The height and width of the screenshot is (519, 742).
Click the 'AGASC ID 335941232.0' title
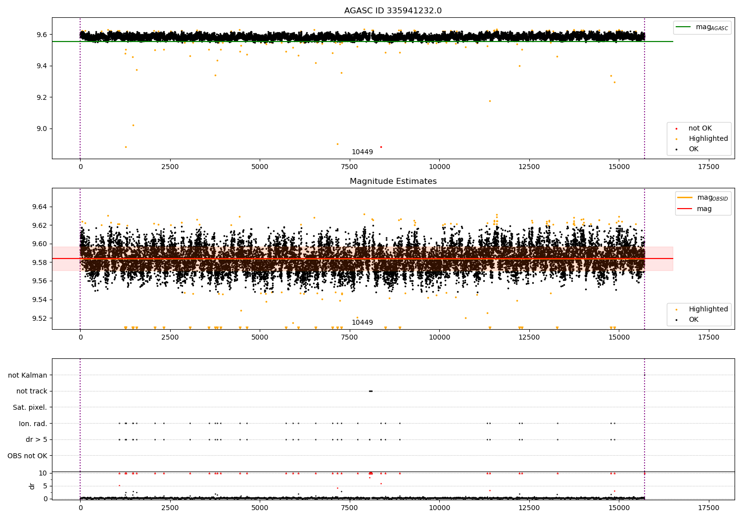click(x=393, y=11)
